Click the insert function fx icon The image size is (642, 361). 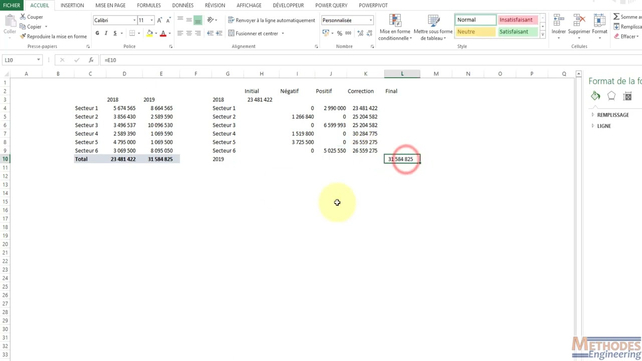pyautogui.click(x=91, y=60)
